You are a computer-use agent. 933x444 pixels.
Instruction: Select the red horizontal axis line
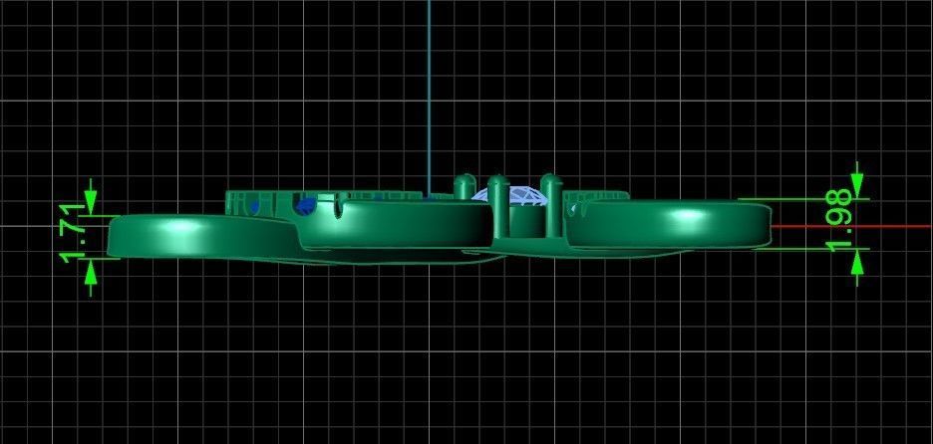point(851,226)
